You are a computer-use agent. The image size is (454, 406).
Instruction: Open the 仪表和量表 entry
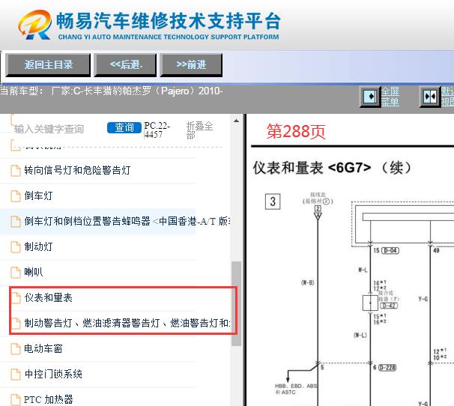(48, 297)
